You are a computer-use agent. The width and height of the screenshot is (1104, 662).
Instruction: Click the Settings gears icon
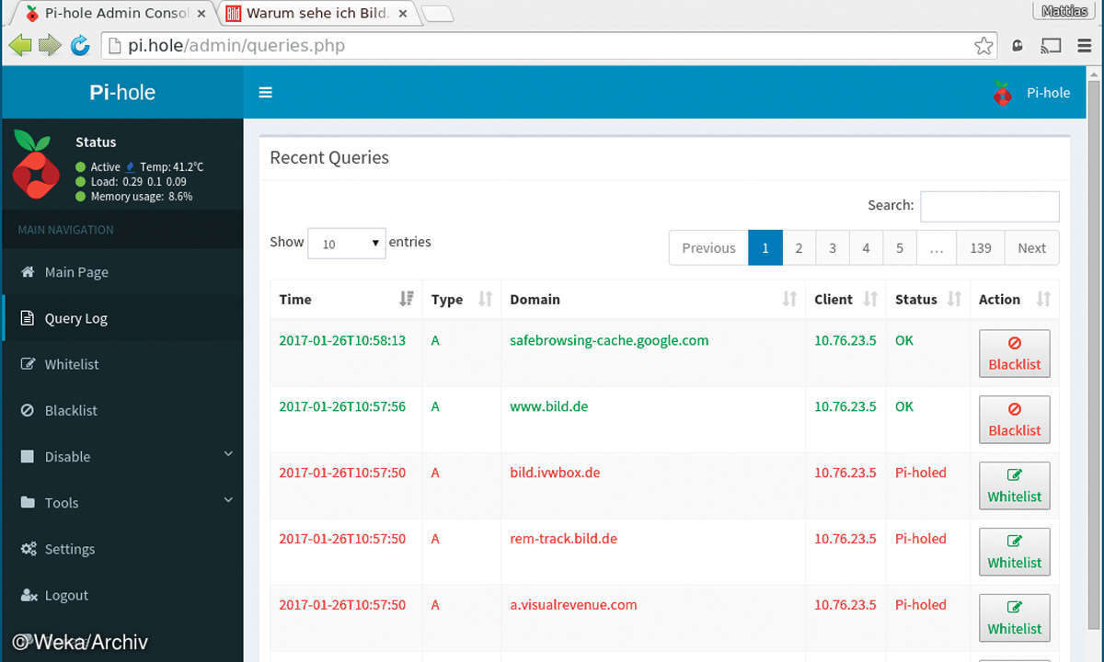[28, 549]
